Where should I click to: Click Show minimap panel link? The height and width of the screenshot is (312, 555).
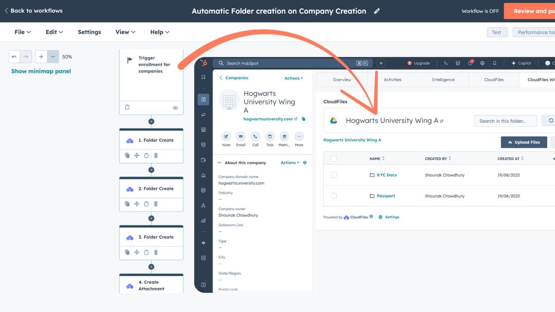(x=41, y=71)
